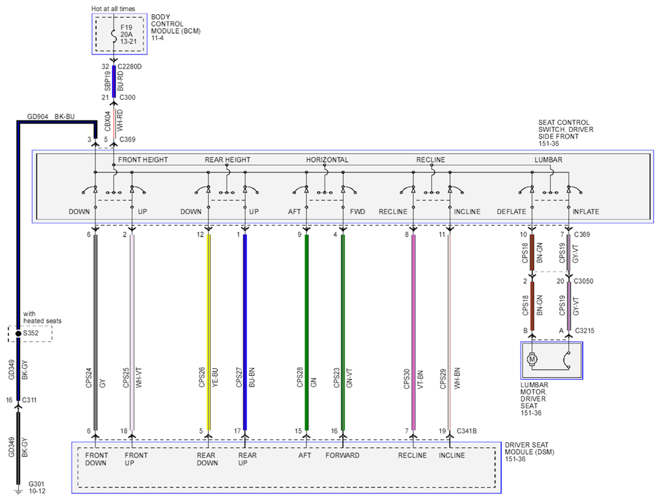Select the AFT switch contact symbol
This screenshot has height=500, width=660.
(x=301, y=190)
